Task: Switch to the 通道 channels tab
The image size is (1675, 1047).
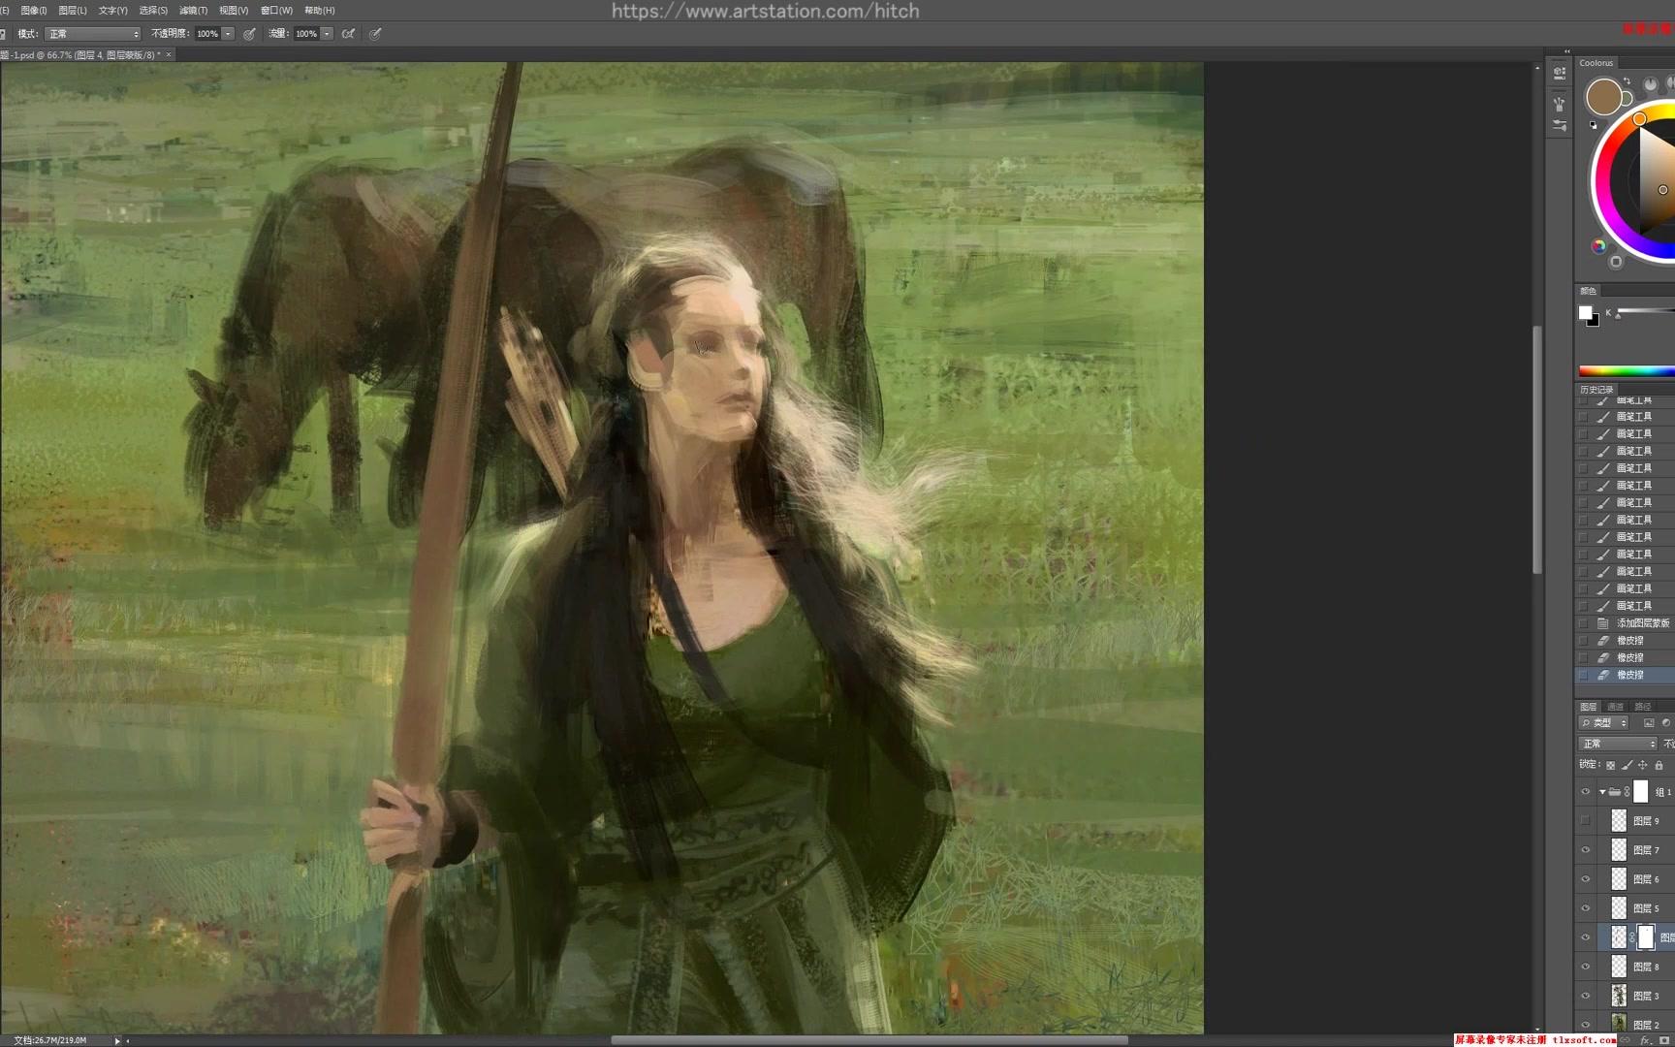Action: pyautogui.click(x=1615, y=707)
